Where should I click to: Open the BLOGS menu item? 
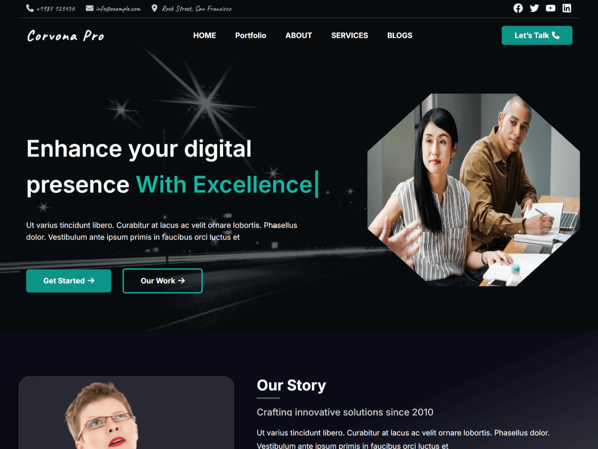pyautogui.click(x=400, y=35)
